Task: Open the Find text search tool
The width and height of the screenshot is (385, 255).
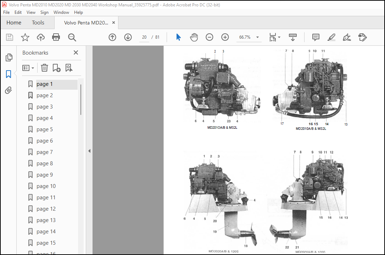Action: pos(72,37)
